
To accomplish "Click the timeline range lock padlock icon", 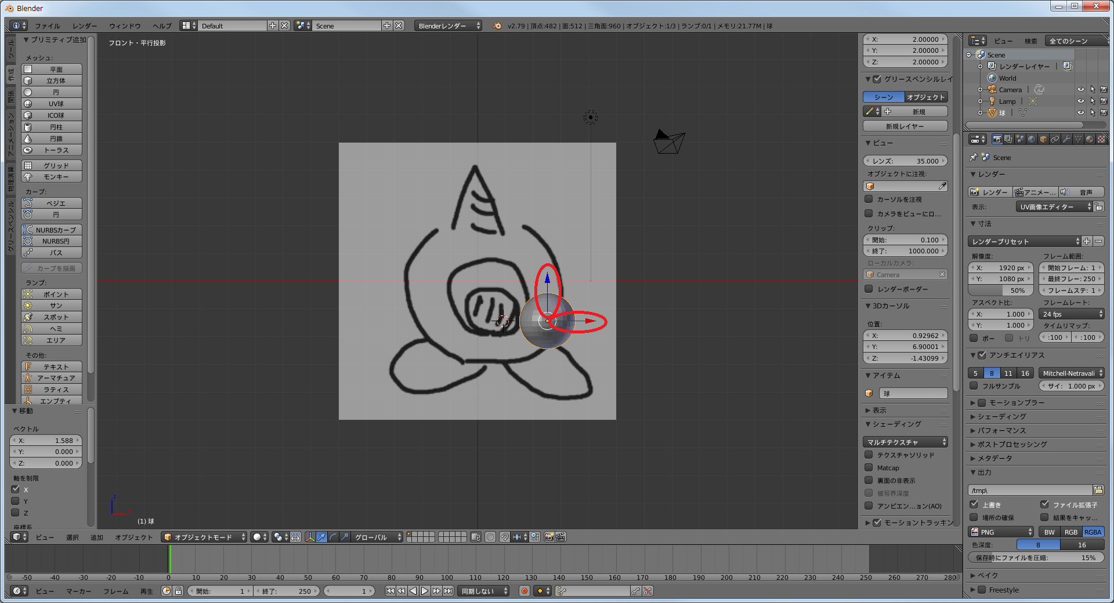I will (x=179, y=591).
